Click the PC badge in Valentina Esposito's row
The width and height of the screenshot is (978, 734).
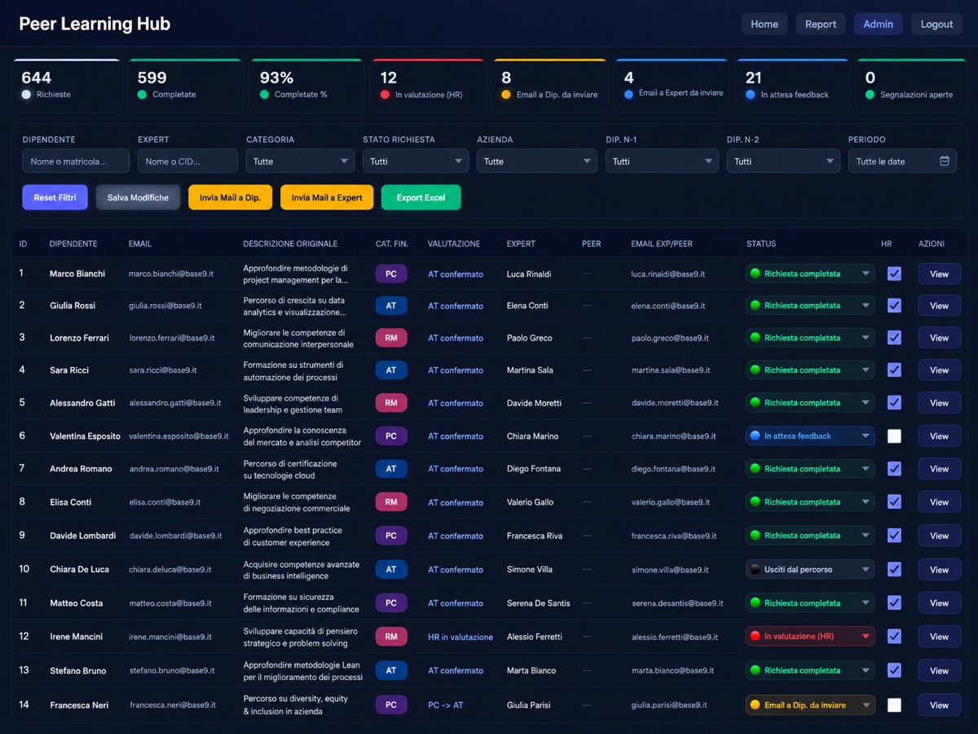(x=391, y=436)
